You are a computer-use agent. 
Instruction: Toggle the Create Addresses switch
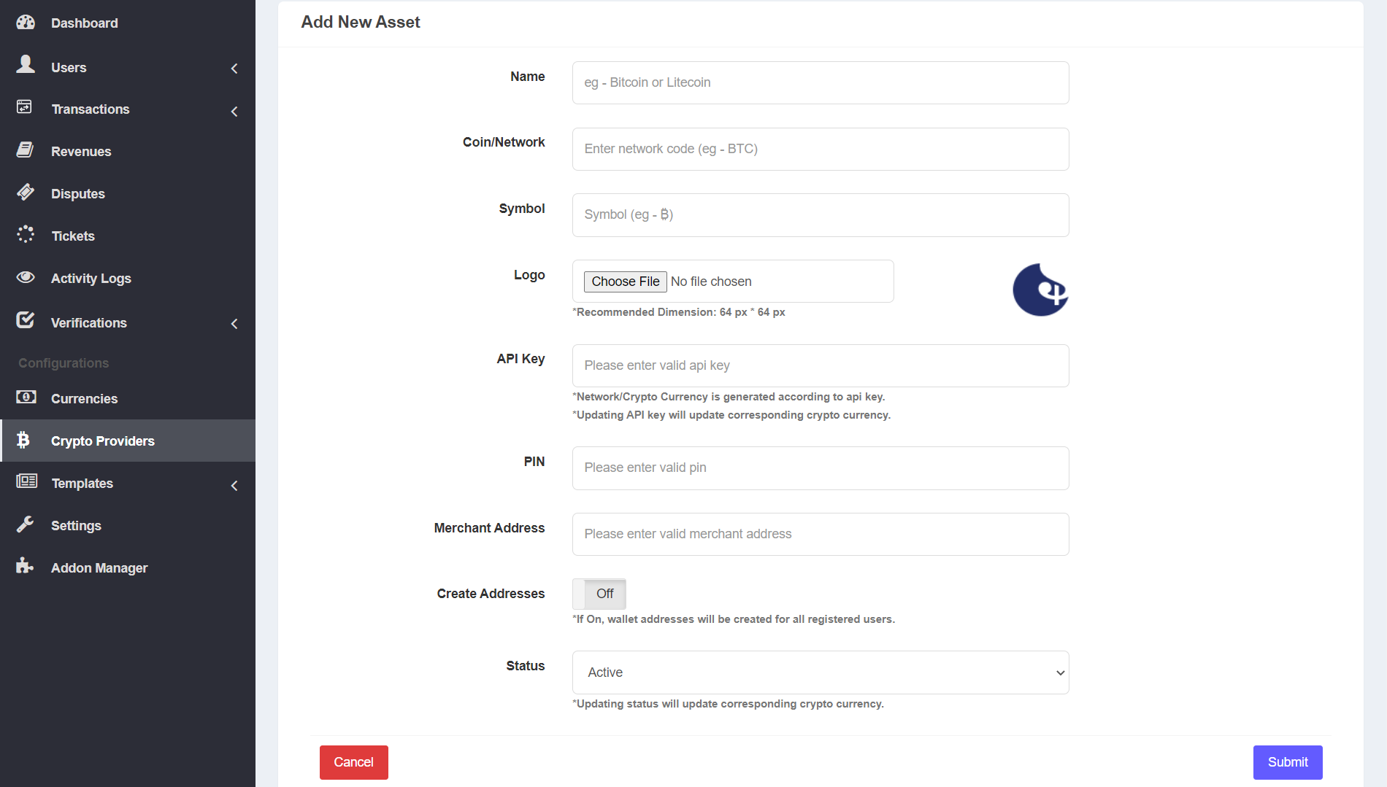tap(599, 594)
